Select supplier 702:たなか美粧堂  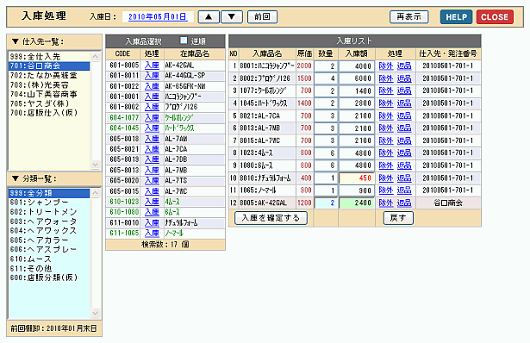43,75
